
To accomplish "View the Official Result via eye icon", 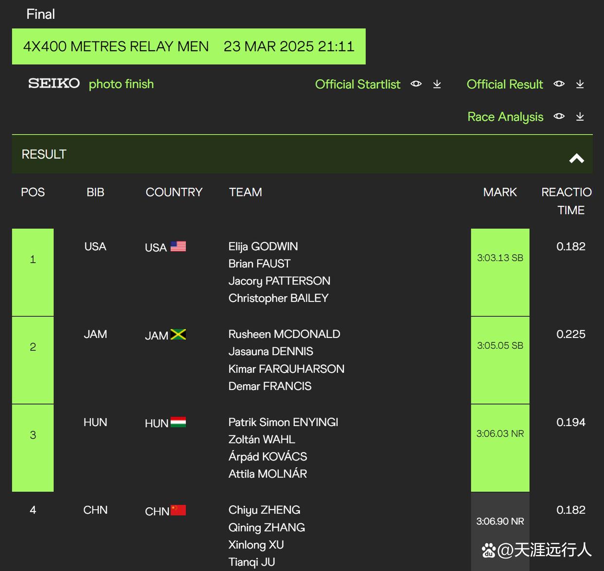I will click(x=559, y=84).
